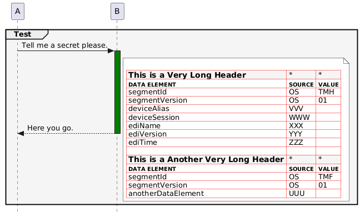Click header 'This is a Another Very Long Header'
This screenshot has width=360, height=217.
click(206, 159)
